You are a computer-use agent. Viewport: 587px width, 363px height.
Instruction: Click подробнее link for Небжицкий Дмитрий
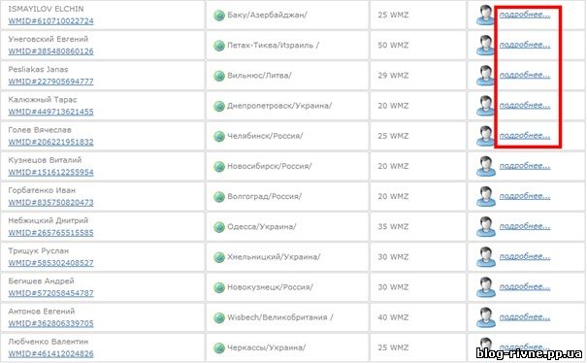tap(525, 226)
